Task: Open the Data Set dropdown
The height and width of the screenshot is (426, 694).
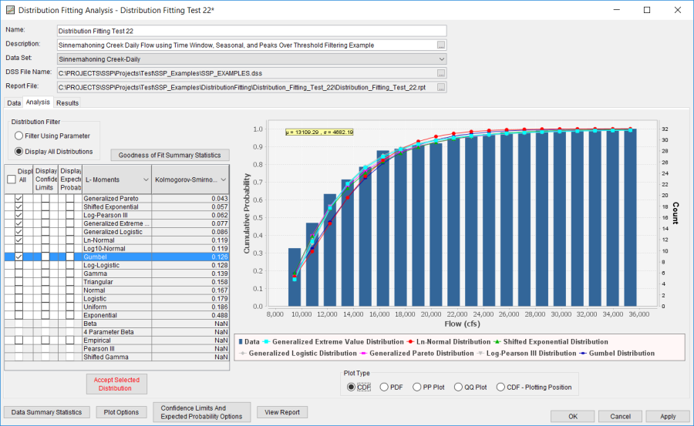Action: 441,59
